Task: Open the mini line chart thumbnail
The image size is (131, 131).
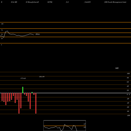Action: click(x=65, y=125)
